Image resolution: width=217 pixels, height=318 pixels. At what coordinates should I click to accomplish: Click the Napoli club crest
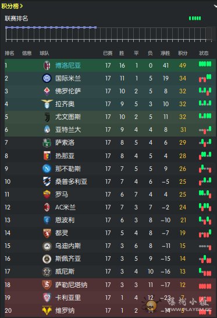click(47, 169)
